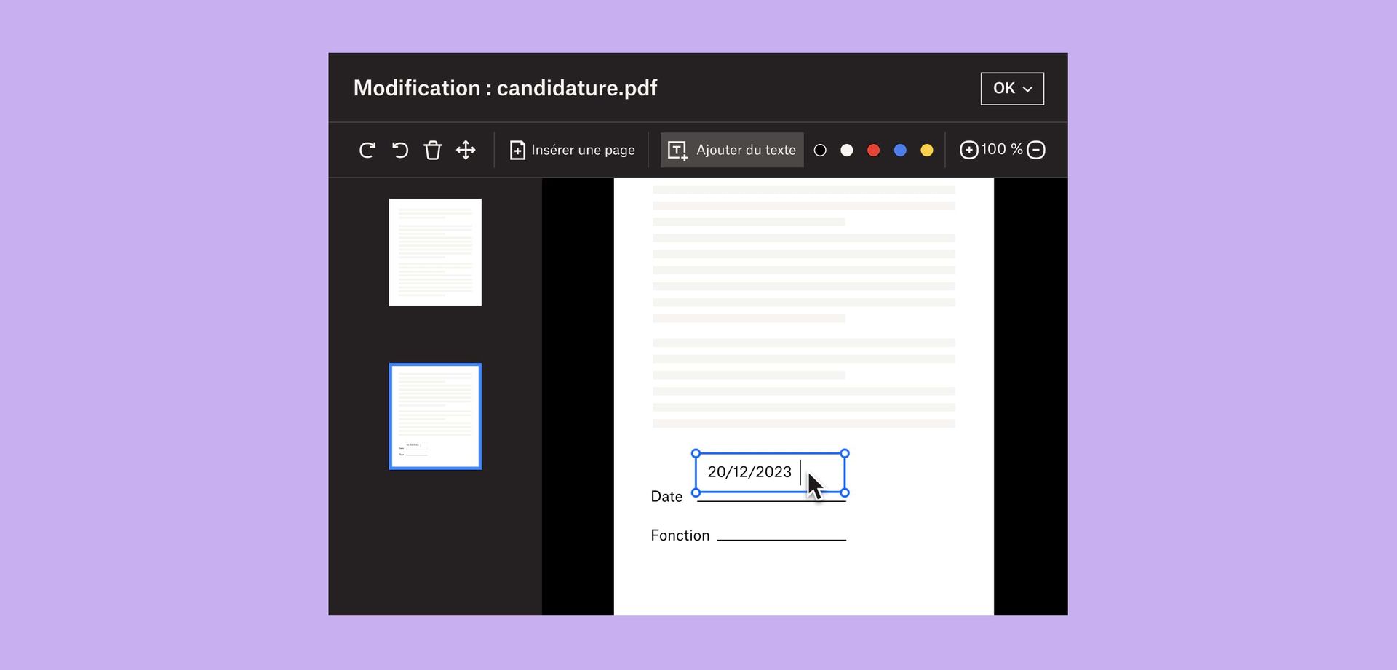Select the toolbar menu area
Image resolution: width=1397 pixels, height=670 pixels.
(x=698, y=150)
